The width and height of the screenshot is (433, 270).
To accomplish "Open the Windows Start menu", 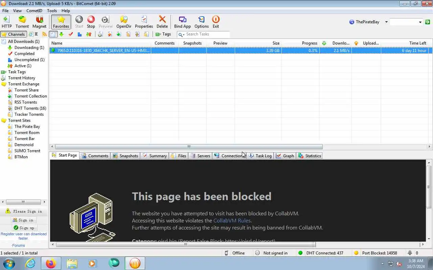I will (x=9, y=263).
